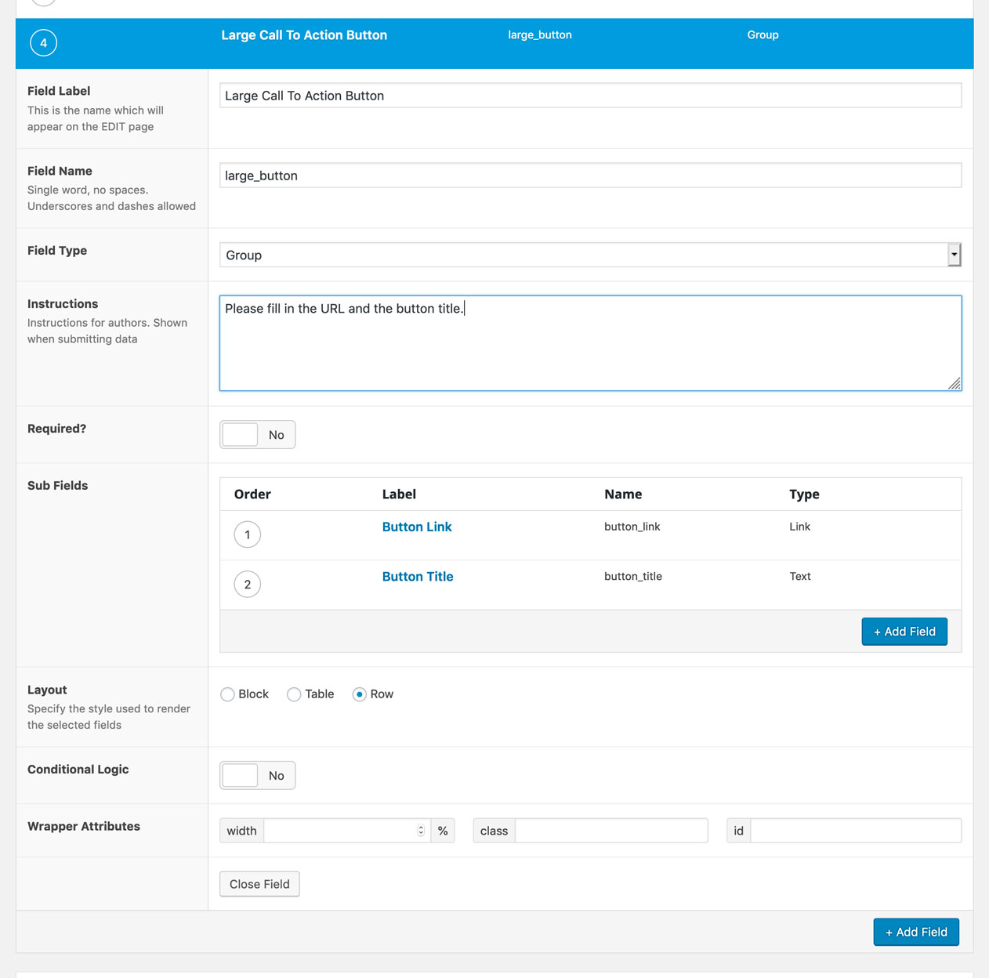
Task: Click the Wrapper Attributes setting label
Action: [x=84, y=827]
